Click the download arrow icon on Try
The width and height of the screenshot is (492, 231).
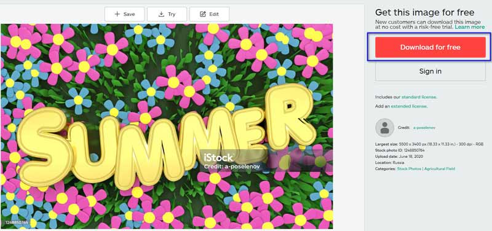(x=161, y=14)
